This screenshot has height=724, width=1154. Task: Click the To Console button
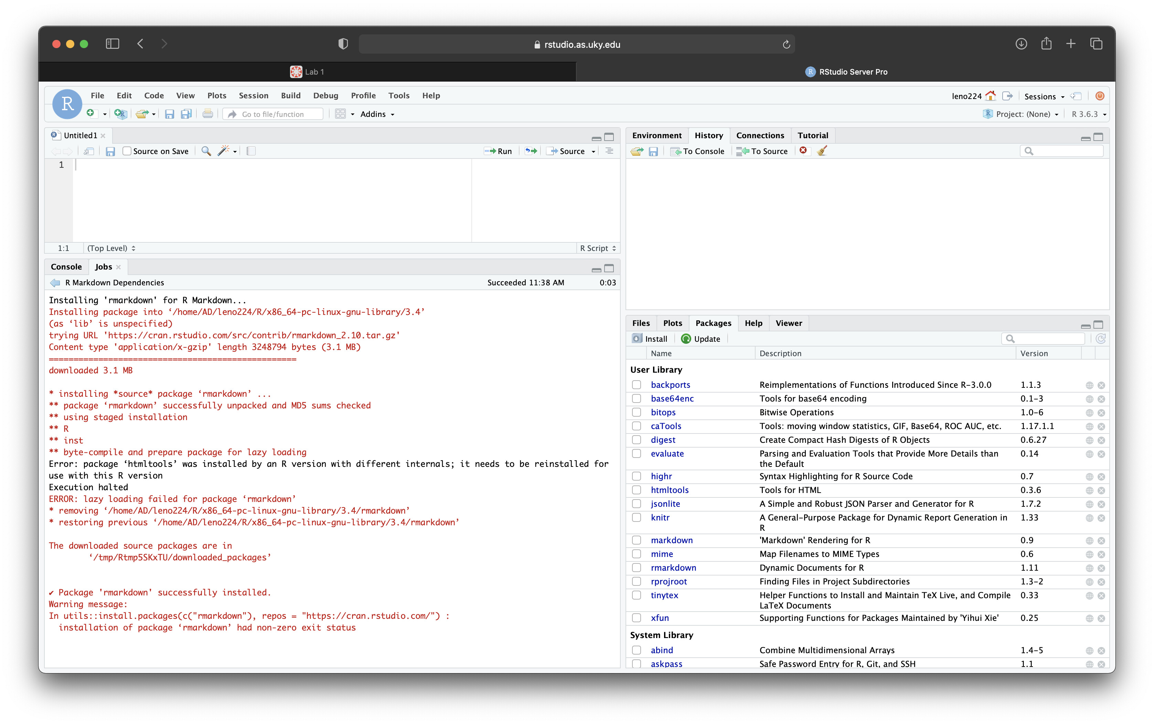click(x=697, y=151)
